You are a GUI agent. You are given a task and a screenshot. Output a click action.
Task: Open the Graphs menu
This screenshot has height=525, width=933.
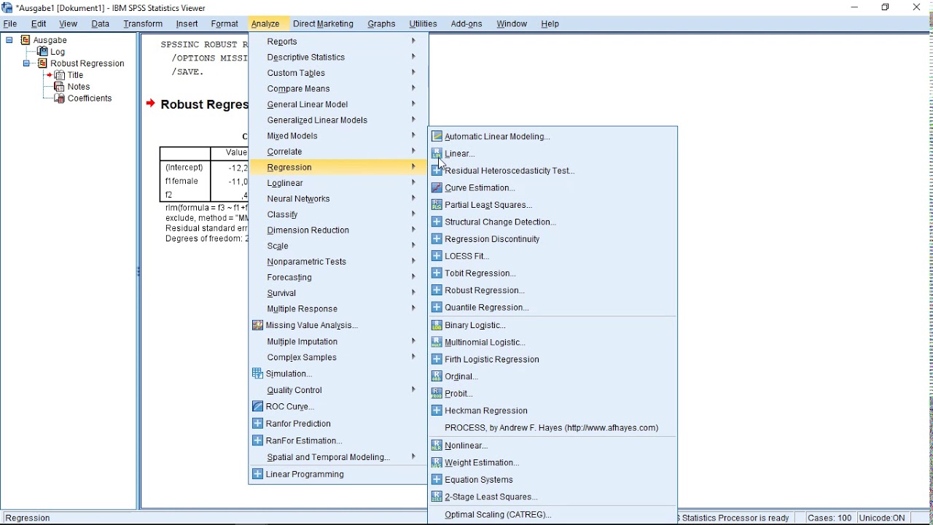point(382,24)
